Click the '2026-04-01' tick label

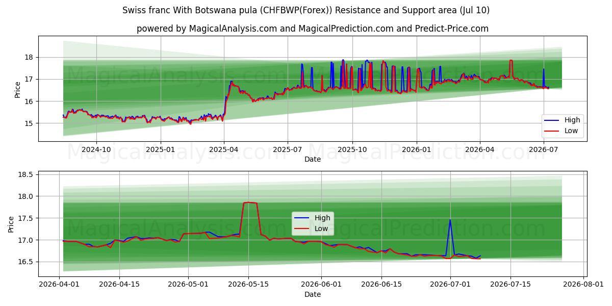pyautogui.click(x=59, y=284)
